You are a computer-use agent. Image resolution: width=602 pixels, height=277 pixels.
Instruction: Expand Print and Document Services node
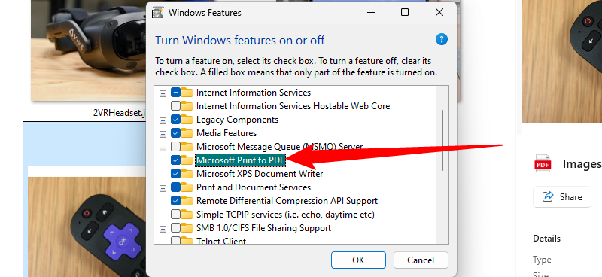[x=163, y=188]
